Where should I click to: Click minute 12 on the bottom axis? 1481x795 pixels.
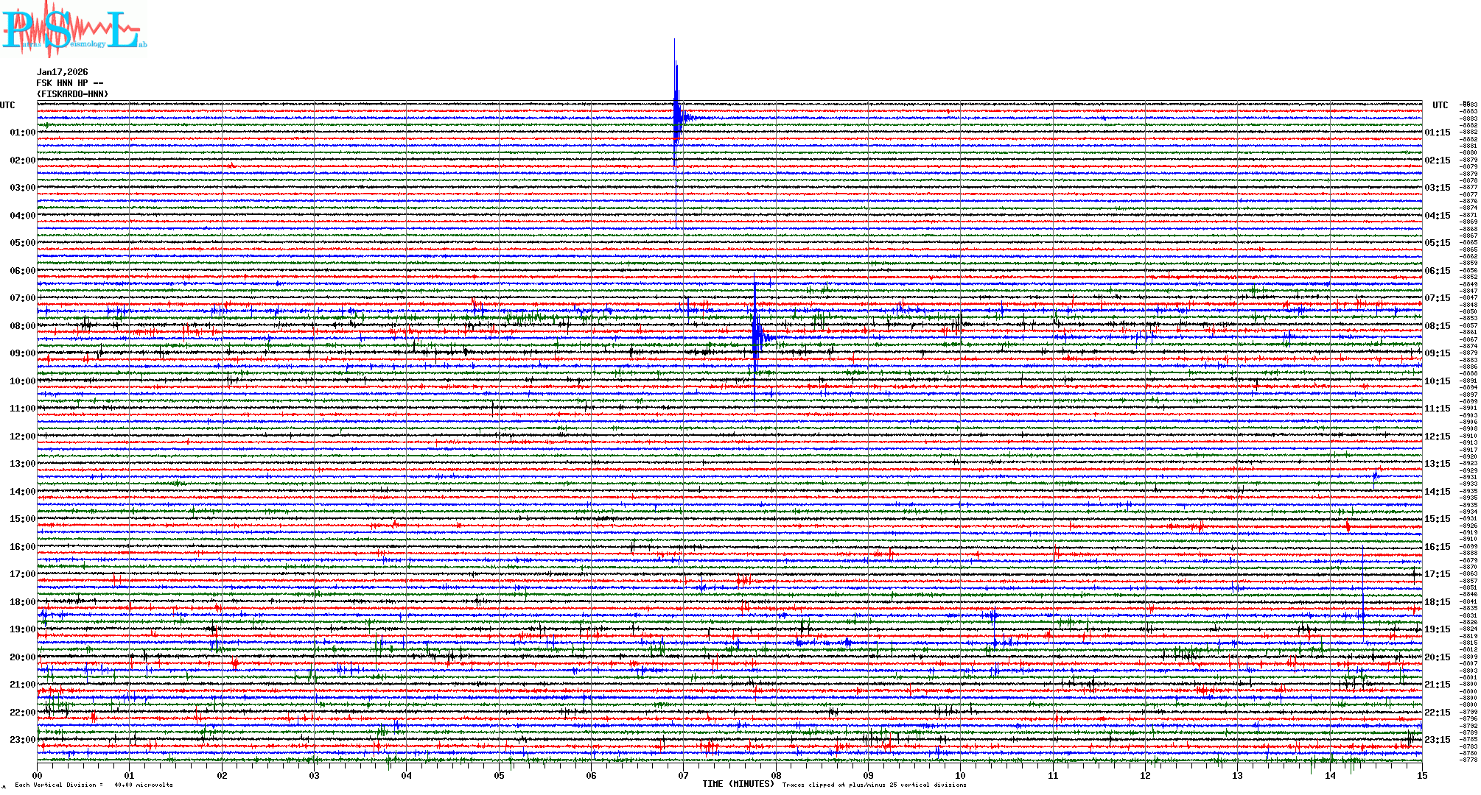click(x=1145, y=776)
